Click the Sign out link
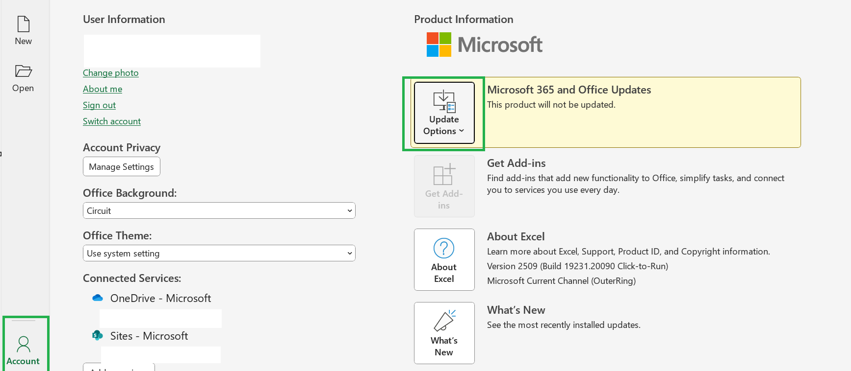The image size is (851, 371). coord(99,105)
